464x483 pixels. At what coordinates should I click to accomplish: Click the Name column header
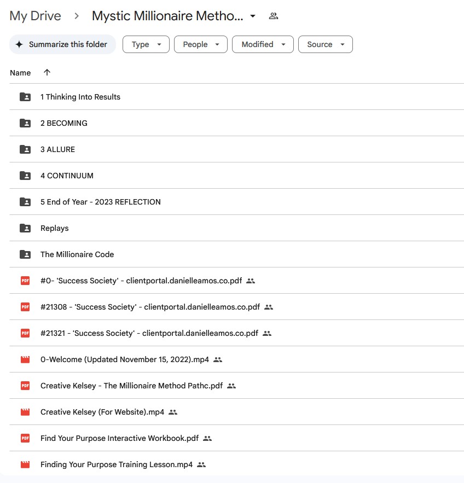click(x=20, y=73)
